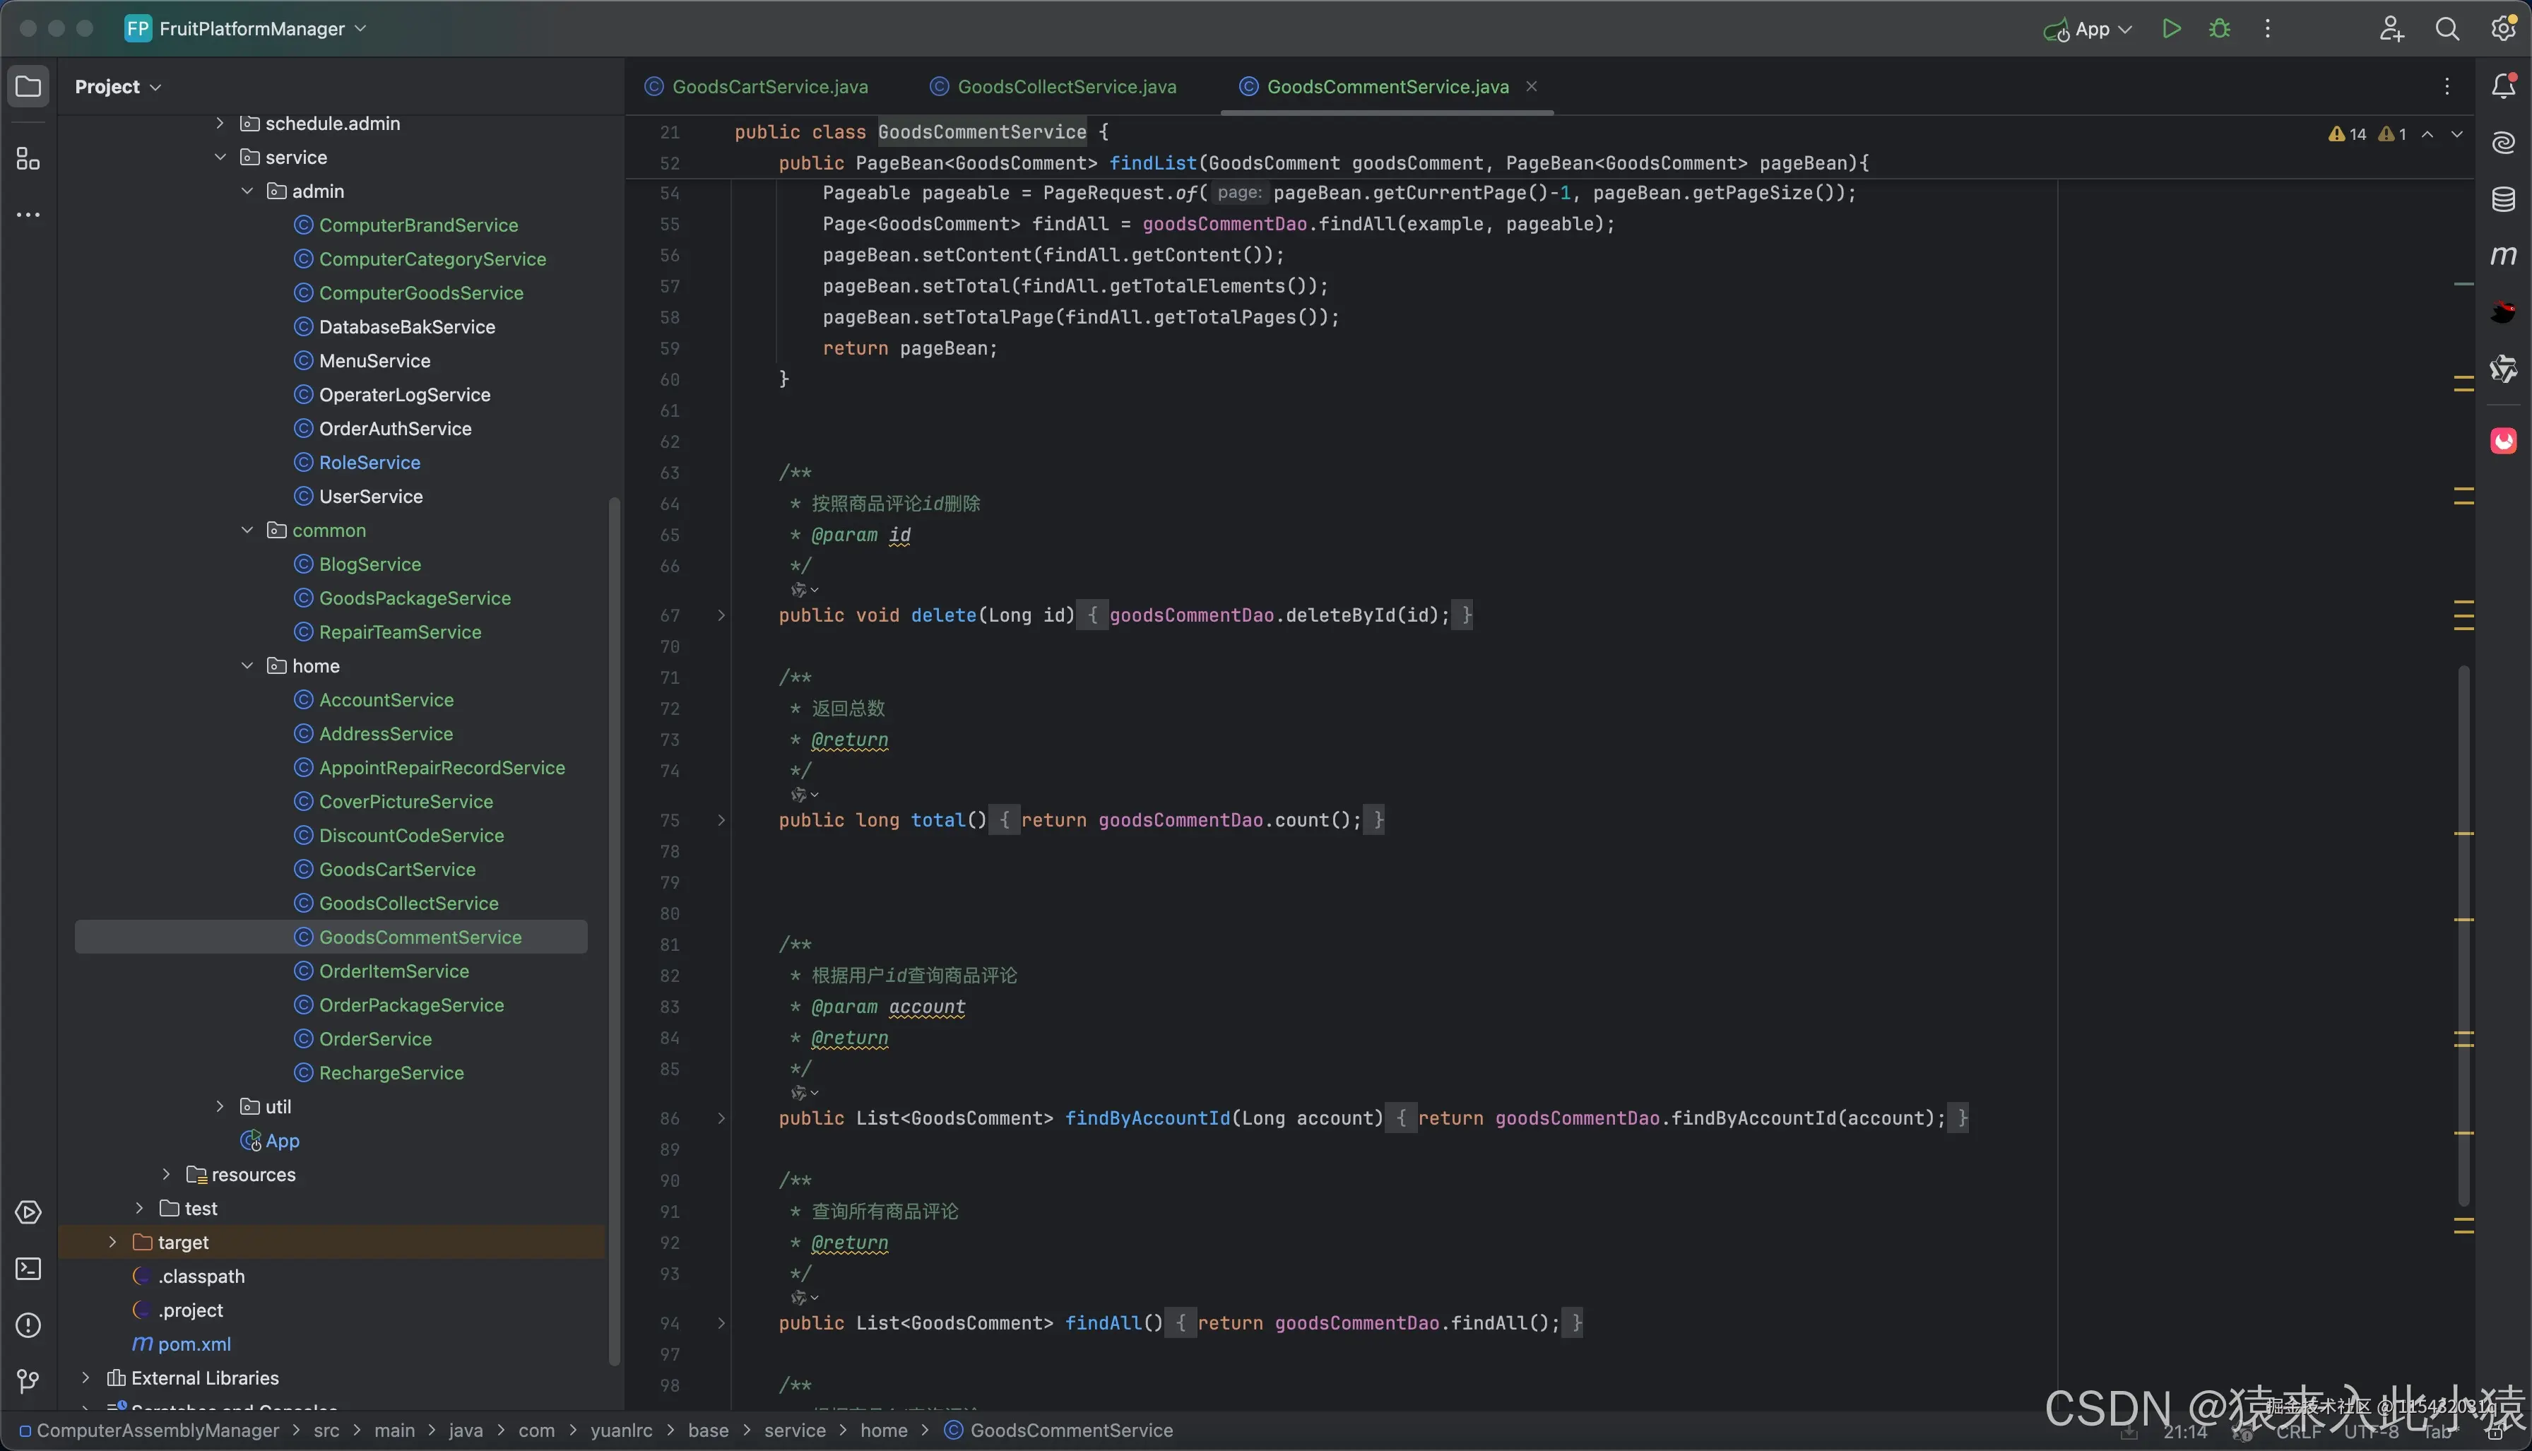Click the Debug bug icon
Image resolution: width=2532 pixels, height=1451 pixels.
[2219, 29]
